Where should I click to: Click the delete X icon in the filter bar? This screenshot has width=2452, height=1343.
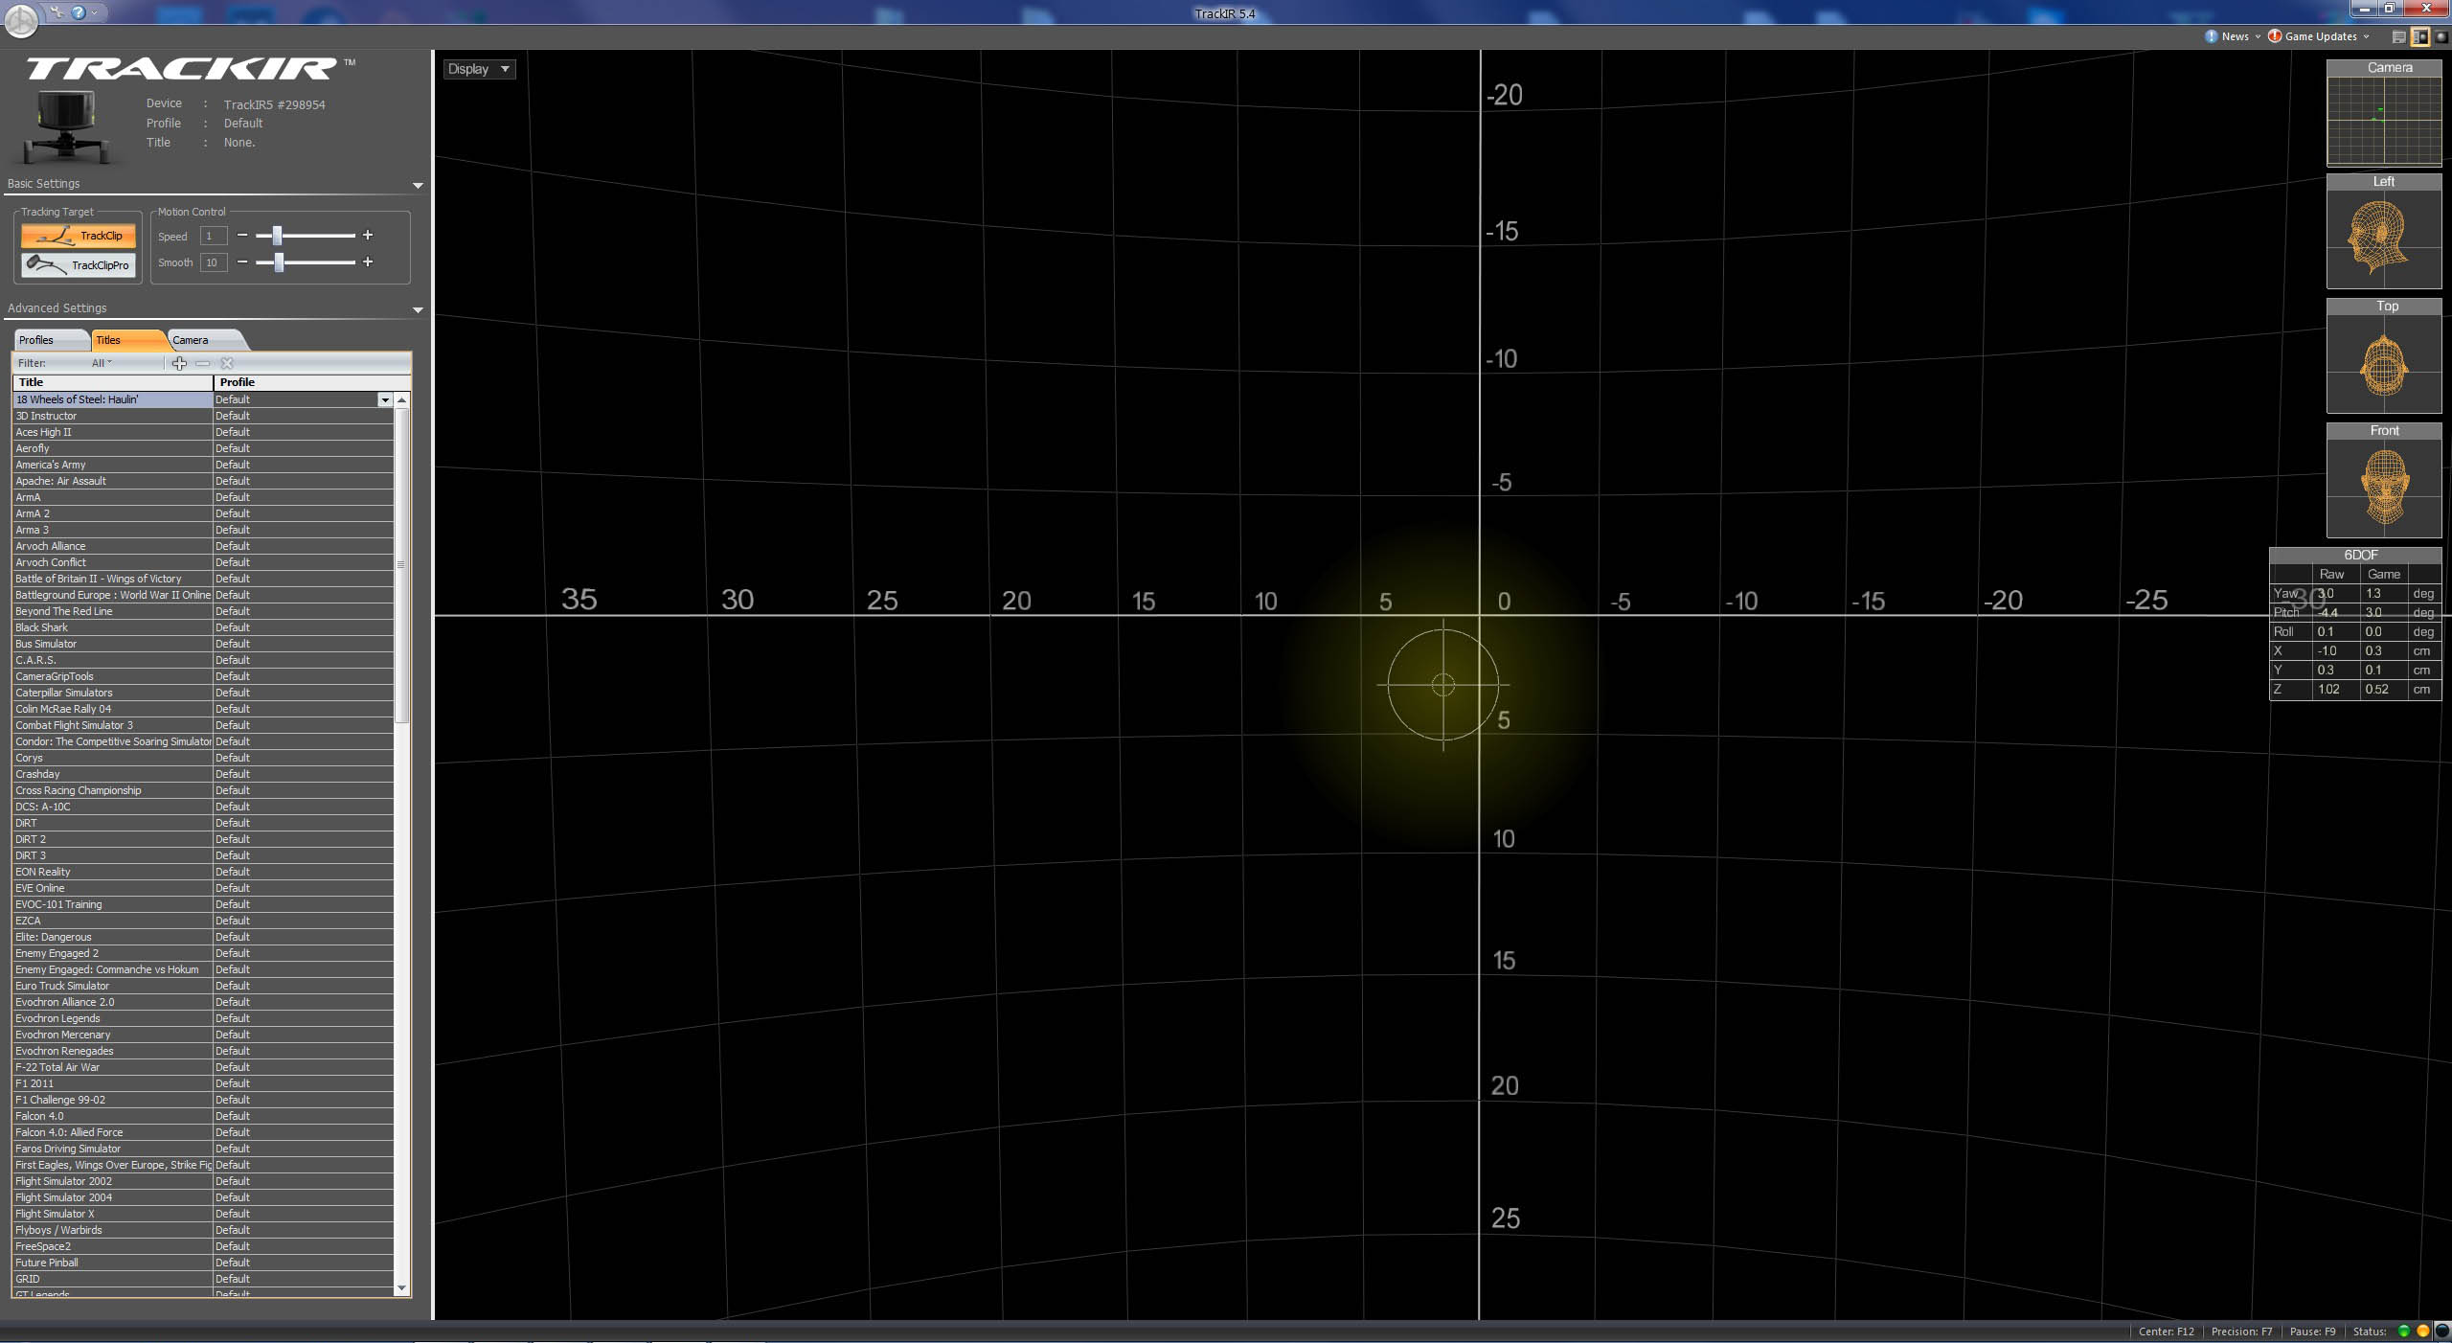tap(227, 363)
